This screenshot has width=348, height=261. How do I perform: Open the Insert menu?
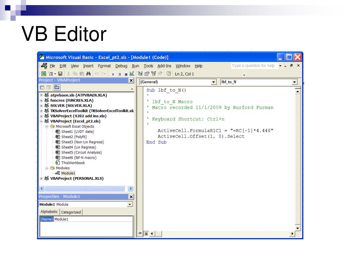point(88,66)
